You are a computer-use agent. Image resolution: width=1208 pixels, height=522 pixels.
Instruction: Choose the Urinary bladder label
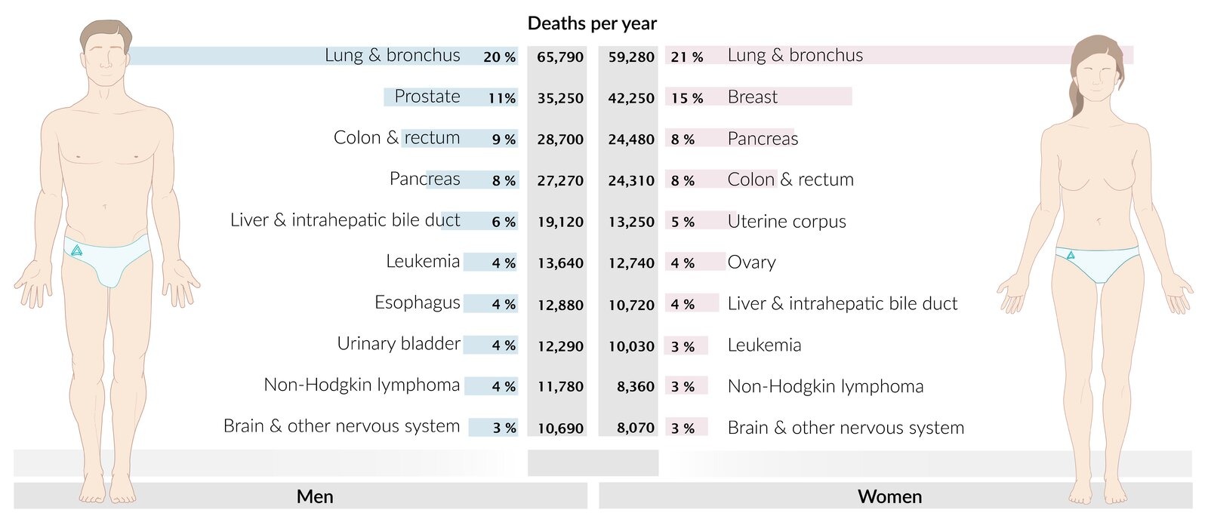[x=398, y=344]
